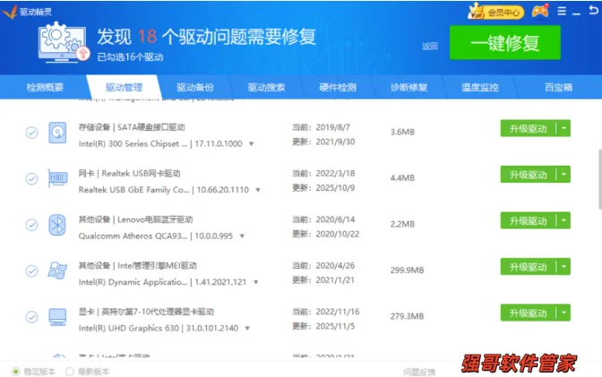Select the 最新版本 radio option
Viewport: 602px width, 377px height.
70,372
